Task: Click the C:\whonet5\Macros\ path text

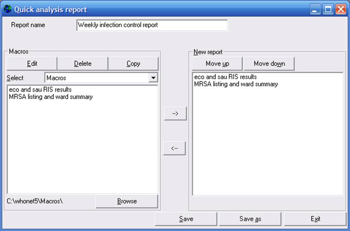Action: point(35,201)
